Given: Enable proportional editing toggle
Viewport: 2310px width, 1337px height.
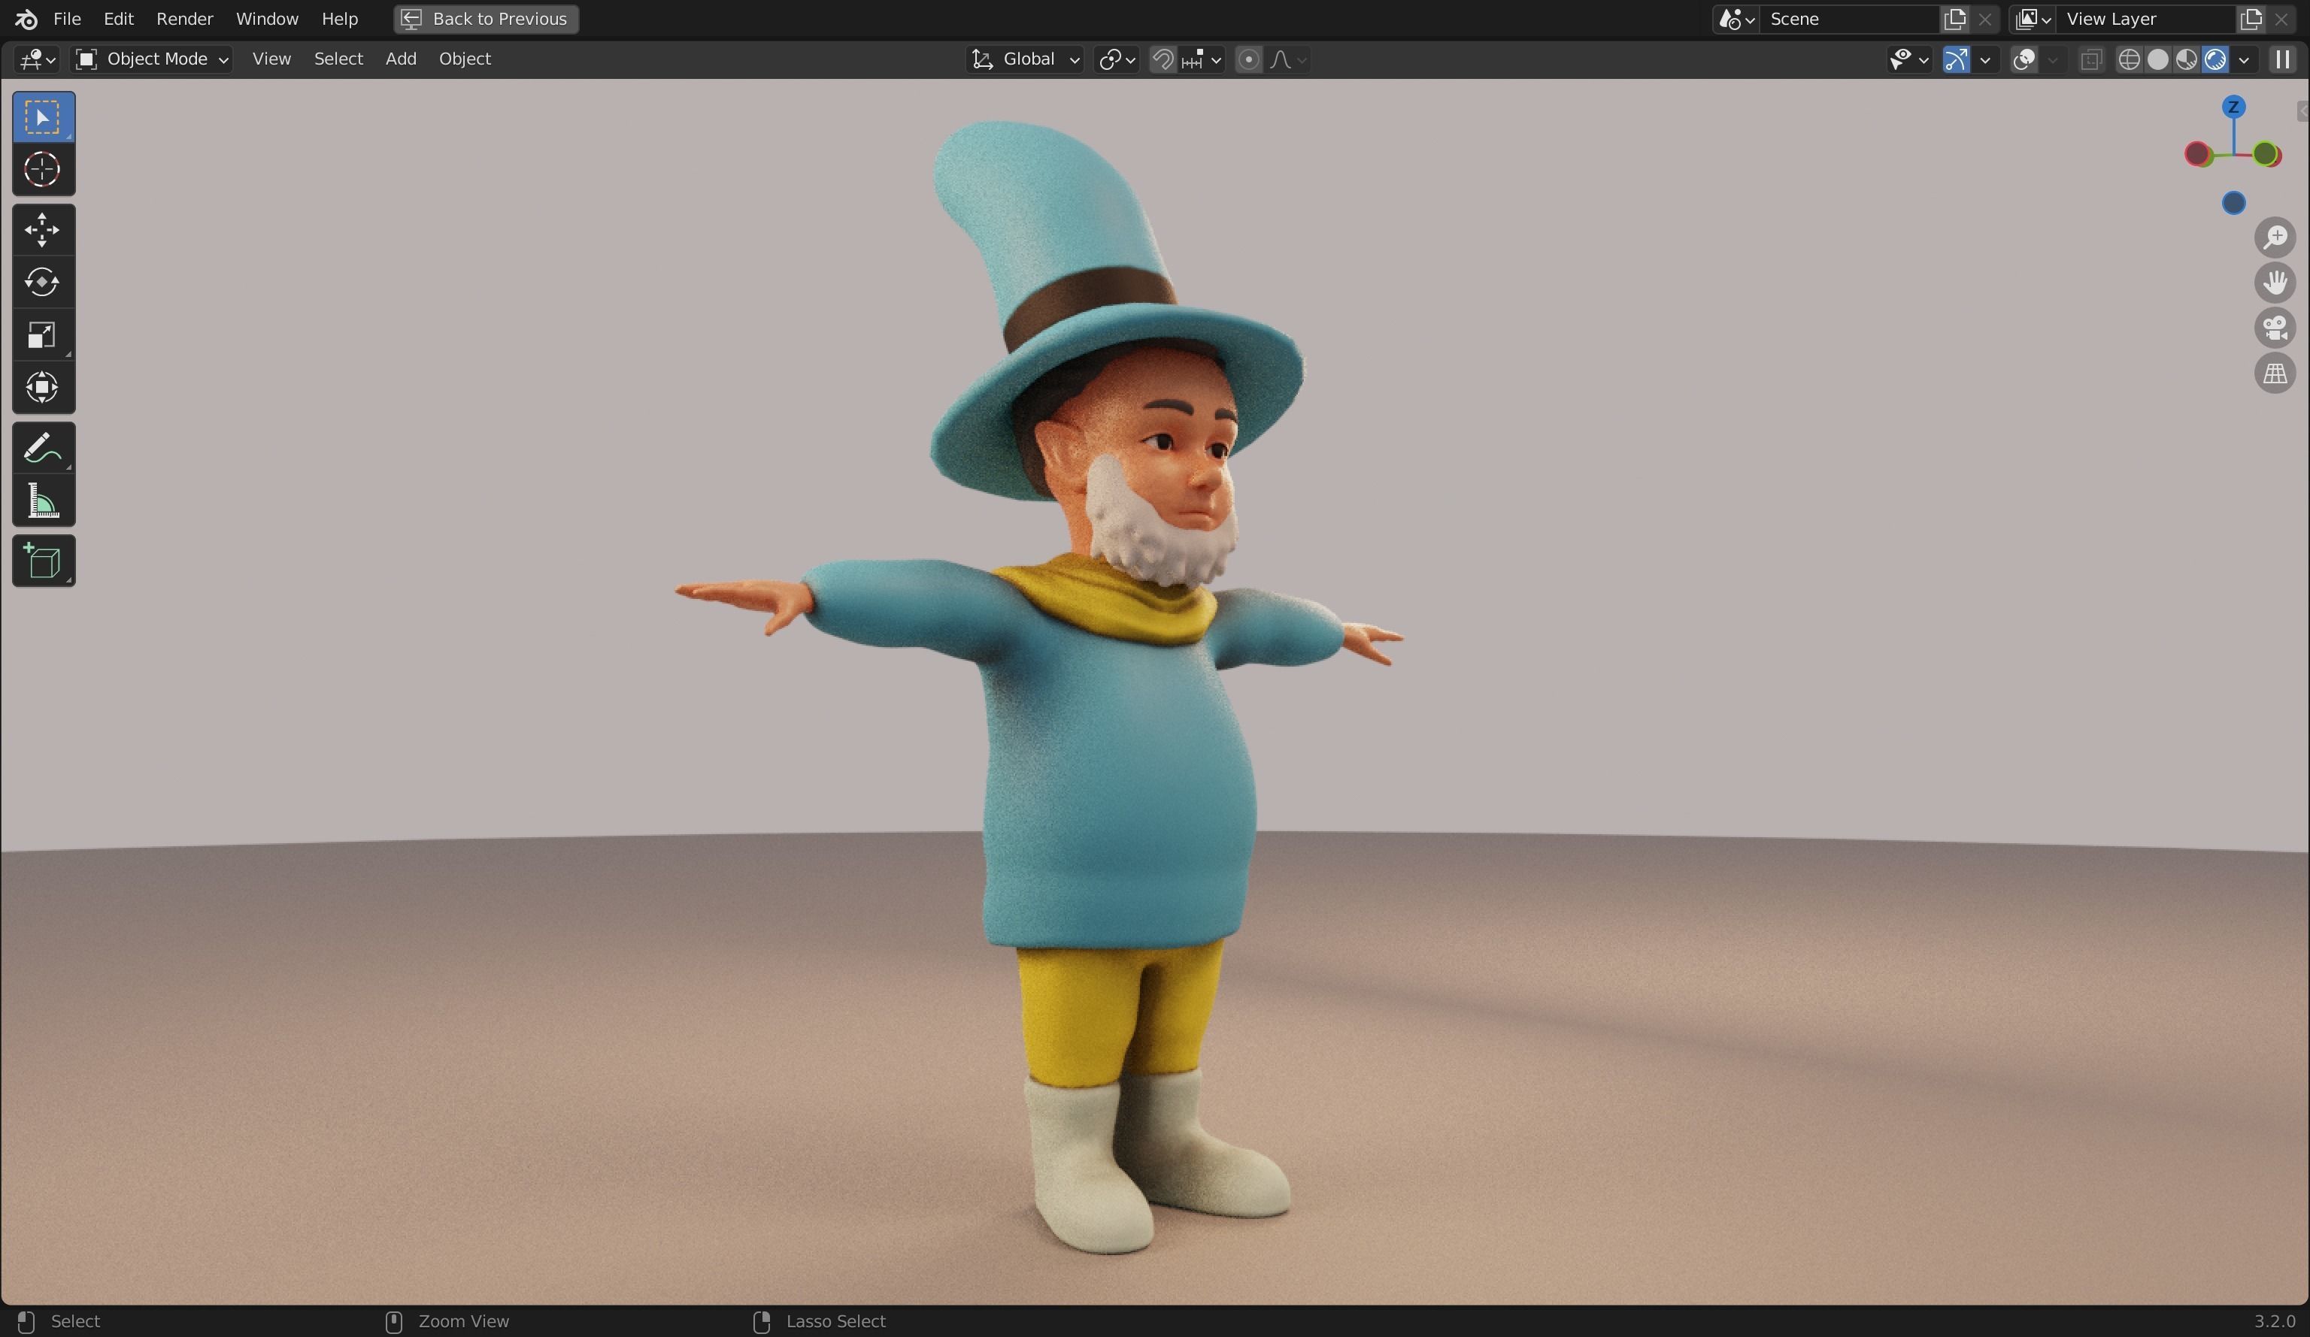Looking at the screenshot, I should click(1247, 59).
